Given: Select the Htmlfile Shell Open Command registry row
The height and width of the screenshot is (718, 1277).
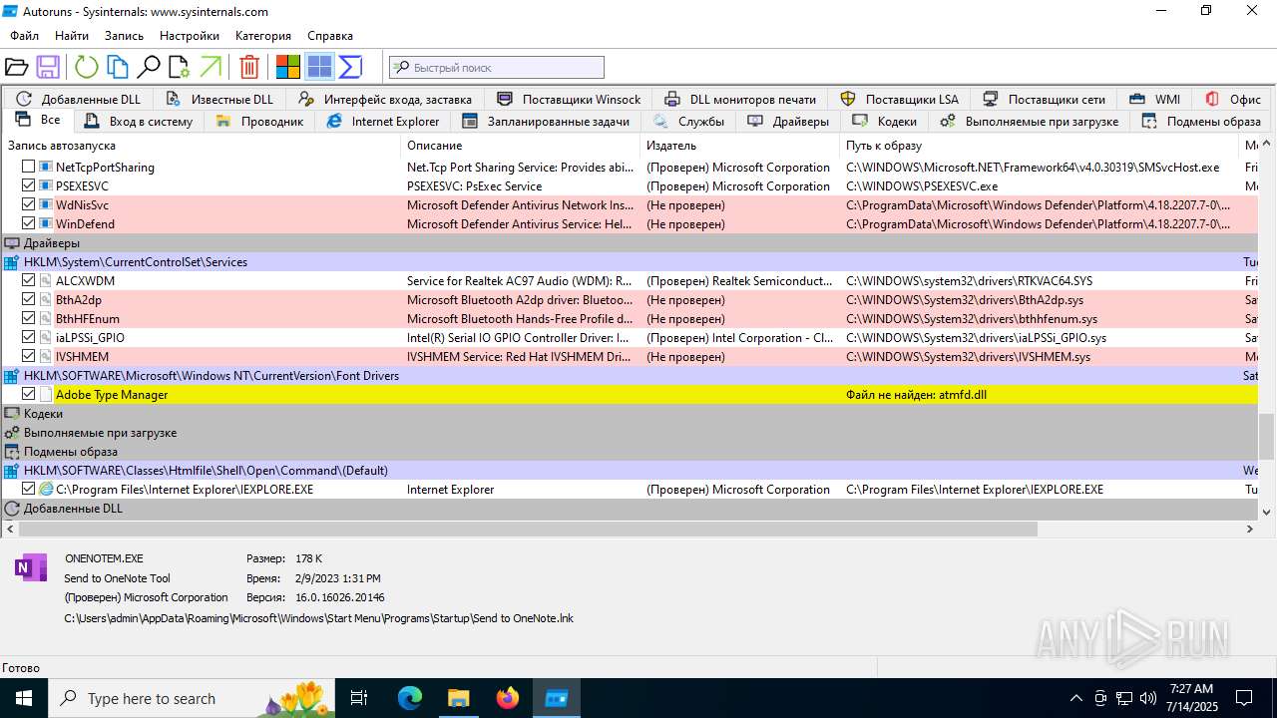Looking at the screenshot, I should [630, 471].
